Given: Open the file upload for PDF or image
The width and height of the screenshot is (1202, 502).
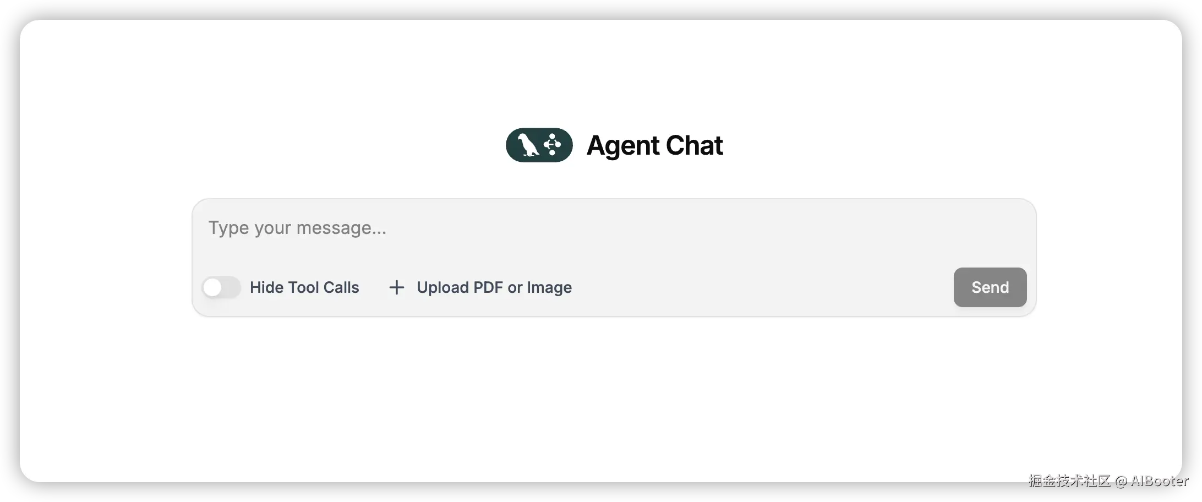Looking at the screenshot, I should click(480, 287).
